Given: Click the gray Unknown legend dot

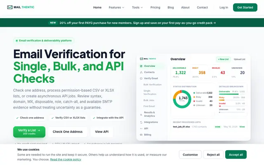Looking at the screenshot, I should click(194, 105).
